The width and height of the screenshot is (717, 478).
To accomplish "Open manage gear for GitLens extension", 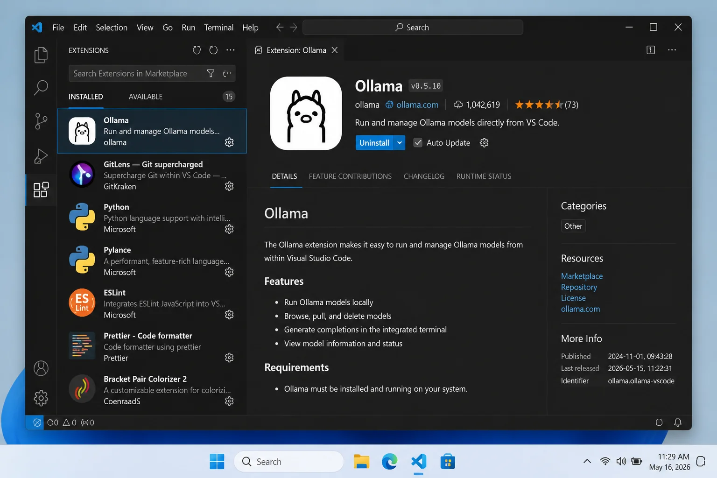I will click(x=229, y=186).
